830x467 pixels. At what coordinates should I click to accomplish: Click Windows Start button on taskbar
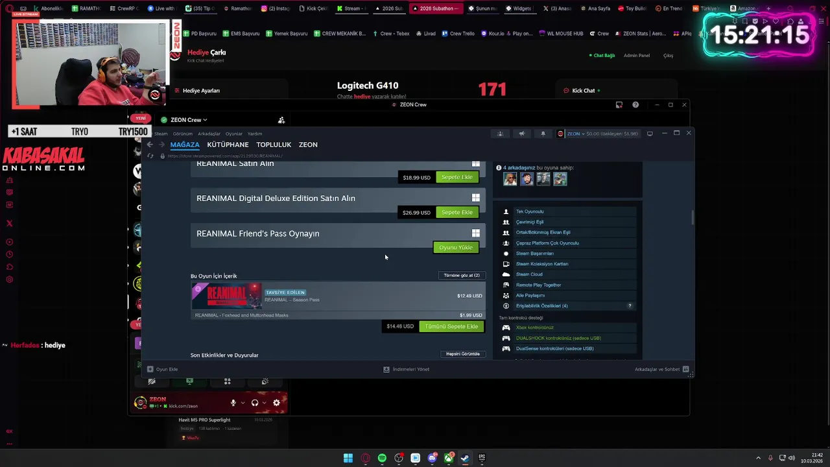pos(348,458)
